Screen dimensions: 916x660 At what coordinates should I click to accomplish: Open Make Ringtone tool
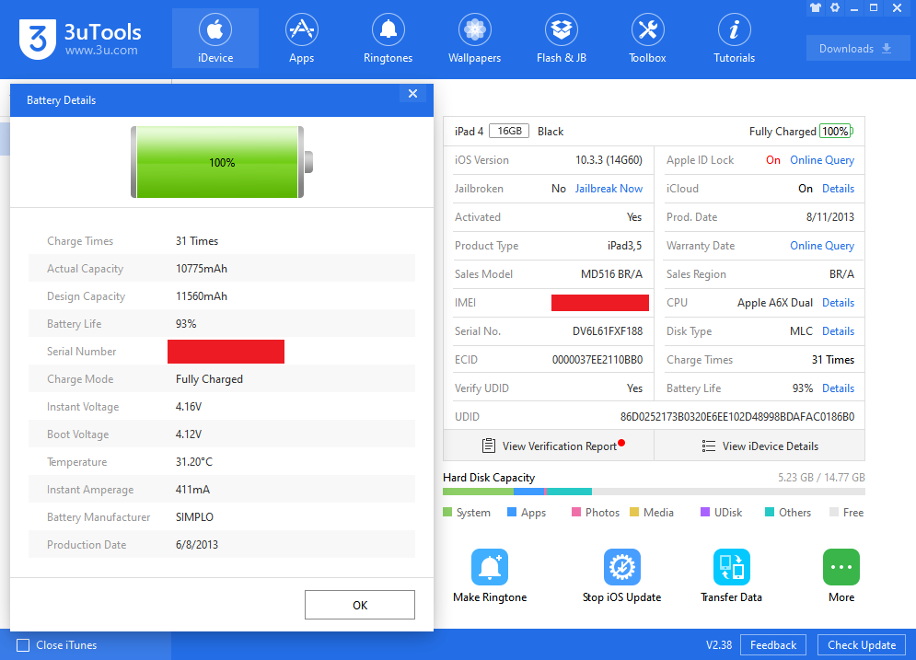(x=490, y=575)
